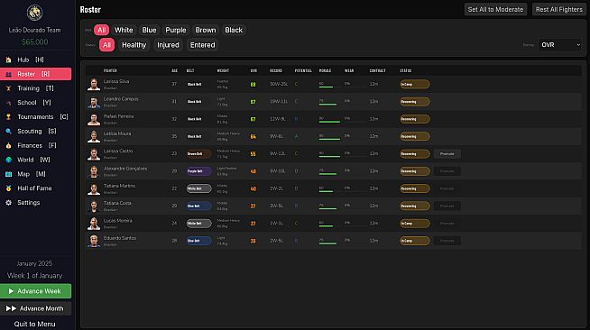The image size is (590, 330).
Task: Click Alexandre Gonçalves's Purple Belt badge
Action: click(x=199, y=171)
